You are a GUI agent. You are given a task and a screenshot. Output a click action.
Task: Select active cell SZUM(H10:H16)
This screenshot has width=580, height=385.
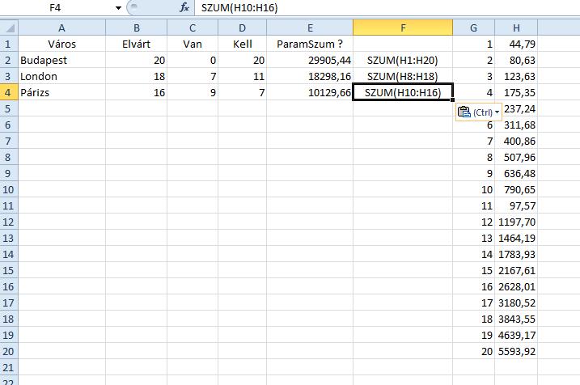403,92
